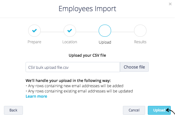Image resolution: width=175 pixels, height=119 pixels.
Task: Open the Learn more link
Action: click(x=36, y=96)
